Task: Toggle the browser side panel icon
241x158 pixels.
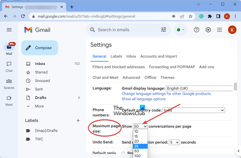Action: click(x=218, y=16)
